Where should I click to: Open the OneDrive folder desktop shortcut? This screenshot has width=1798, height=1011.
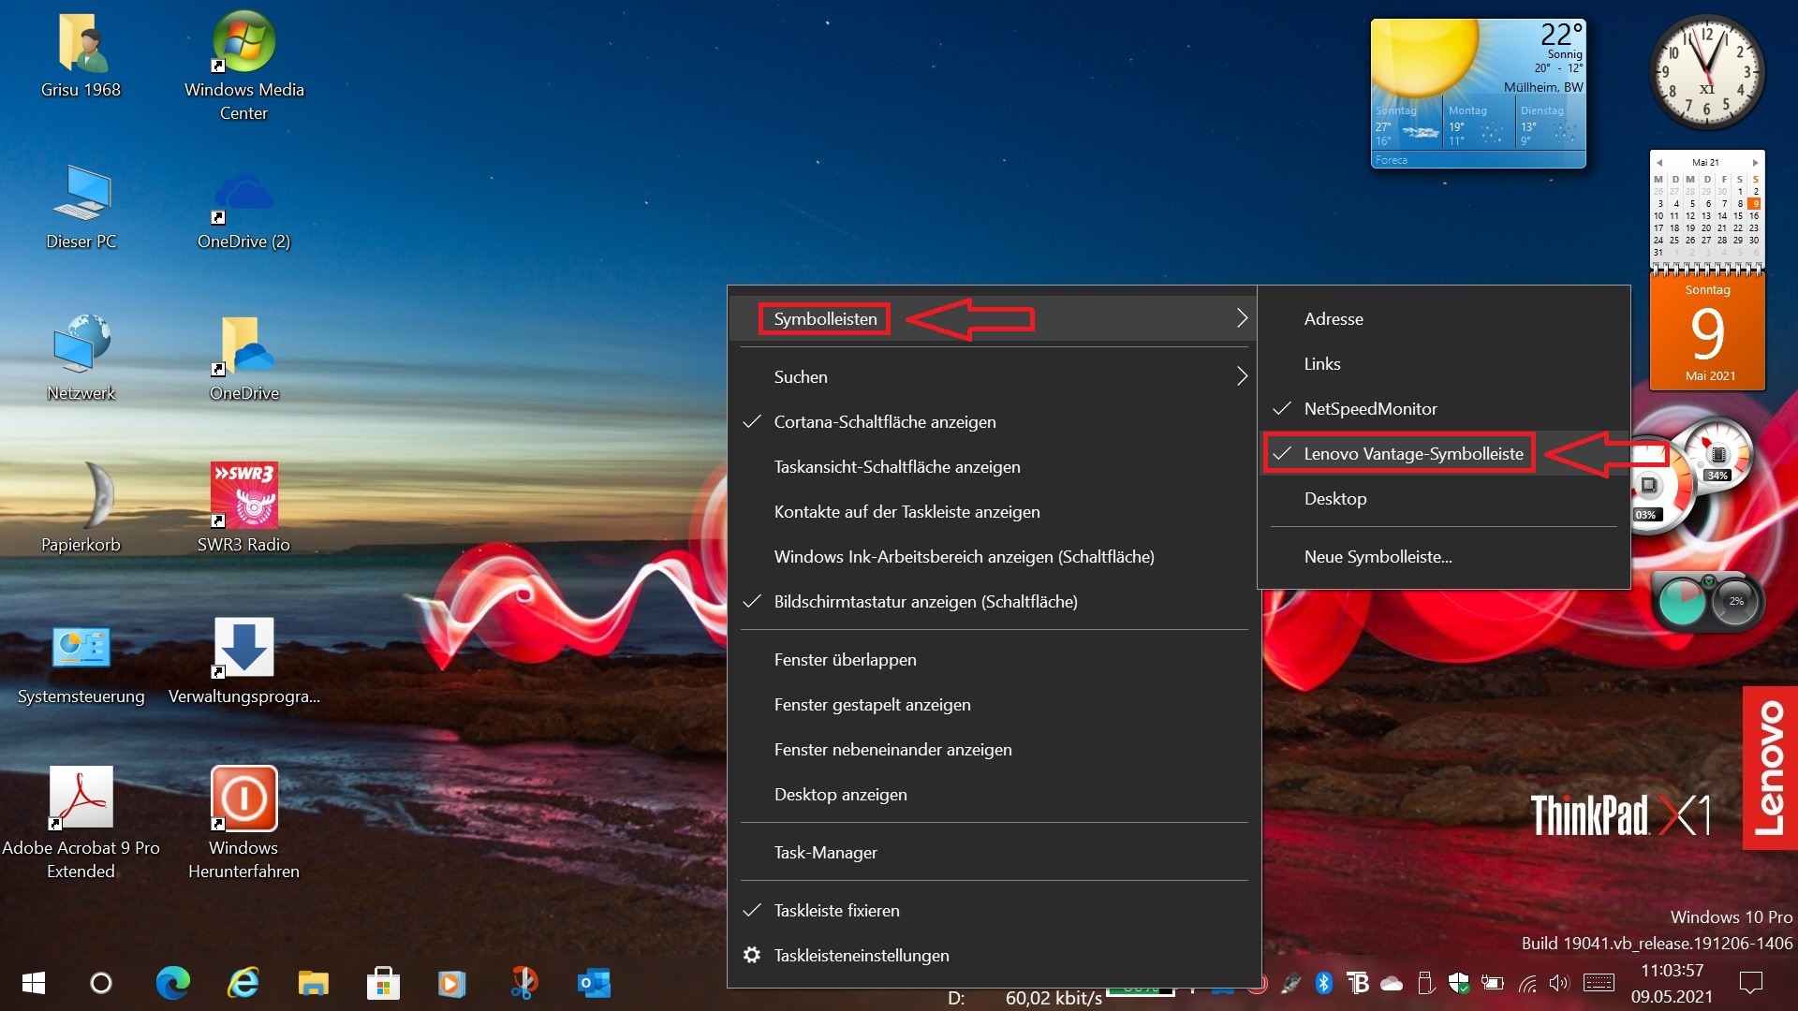(243, 359)
